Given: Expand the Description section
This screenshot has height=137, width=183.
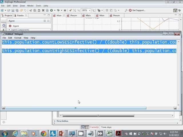Looking at the screenshot, I should [x=55, y=121].
